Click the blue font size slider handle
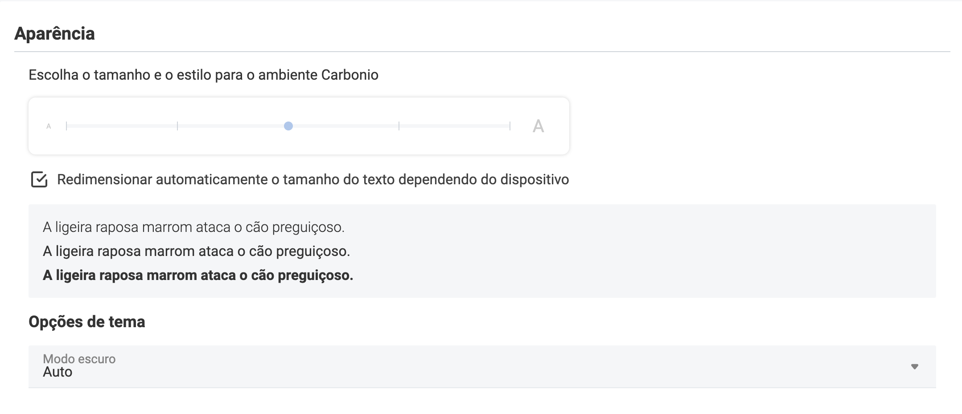 coord(288,126)
